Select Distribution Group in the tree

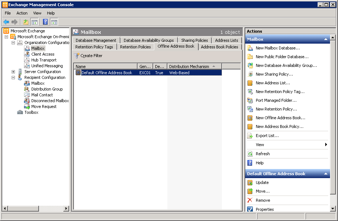click(47, 89)
